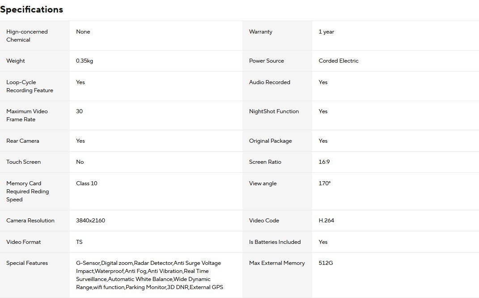
Task: Select the Video Format value TS
Action: 79,242
